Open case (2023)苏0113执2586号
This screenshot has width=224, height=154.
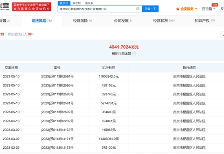click(57, 86)
